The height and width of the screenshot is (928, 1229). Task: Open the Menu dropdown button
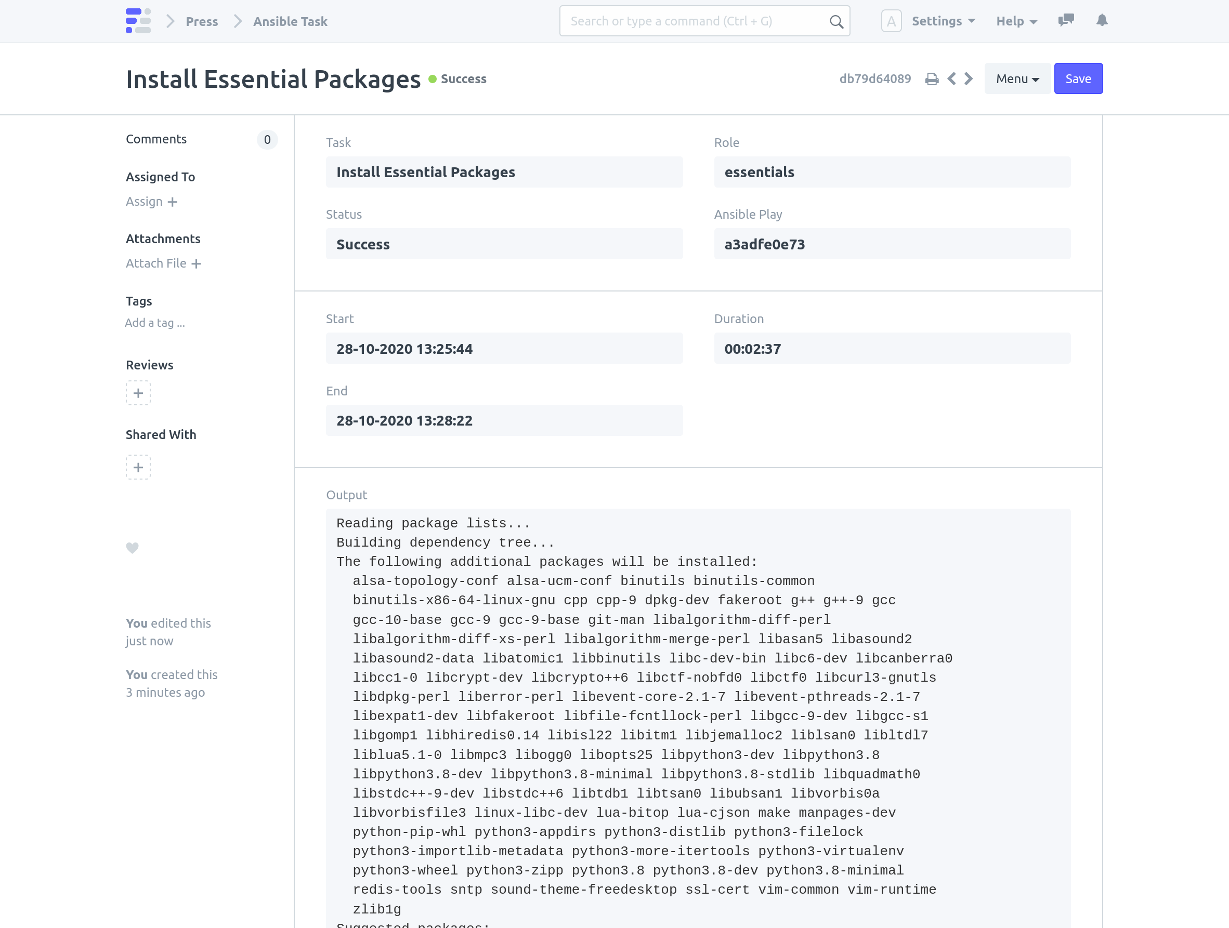tap(1017, 79)
